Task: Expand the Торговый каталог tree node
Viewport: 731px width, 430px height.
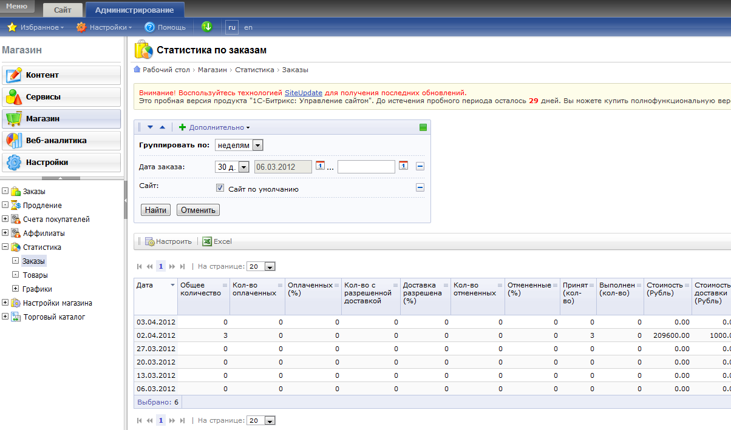Action: pos(5,317)
